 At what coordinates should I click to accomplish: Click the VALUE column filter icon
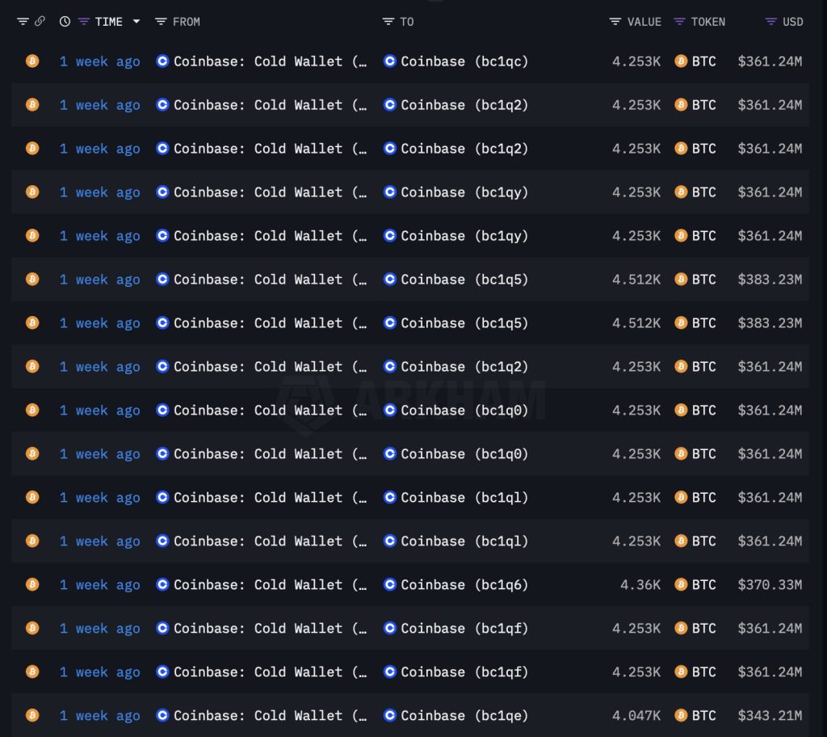tap(615, 22)
